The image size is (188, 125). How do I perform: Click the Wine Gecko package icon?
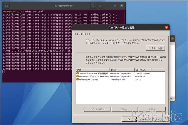(78, 79)
